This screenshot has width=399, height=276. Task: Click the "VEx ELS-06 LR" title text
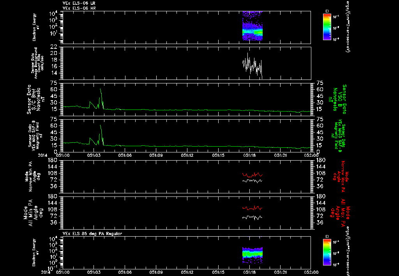[79, 3]
